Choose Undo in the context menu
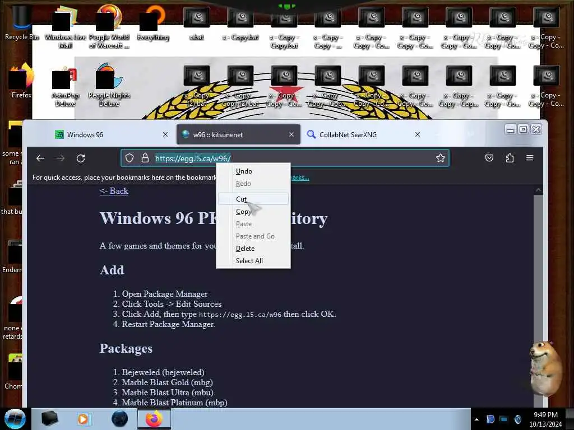574x430 pixels. [x=253, y=171]
